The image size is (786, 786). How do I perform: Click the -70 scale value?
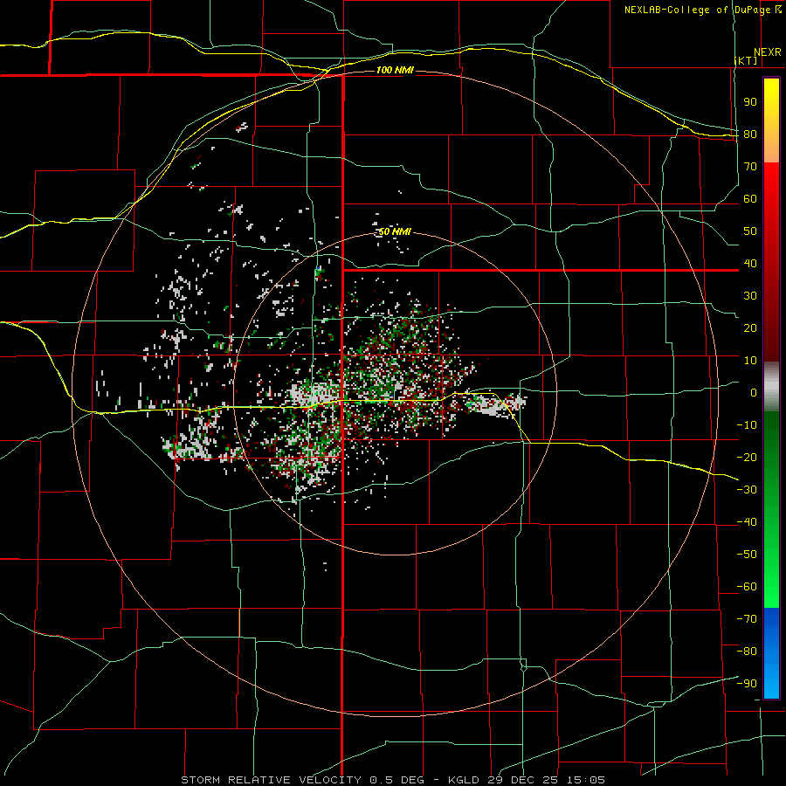[x=747, y=619]
